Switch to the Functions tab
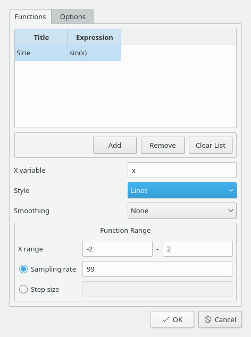 coord(30,16)
